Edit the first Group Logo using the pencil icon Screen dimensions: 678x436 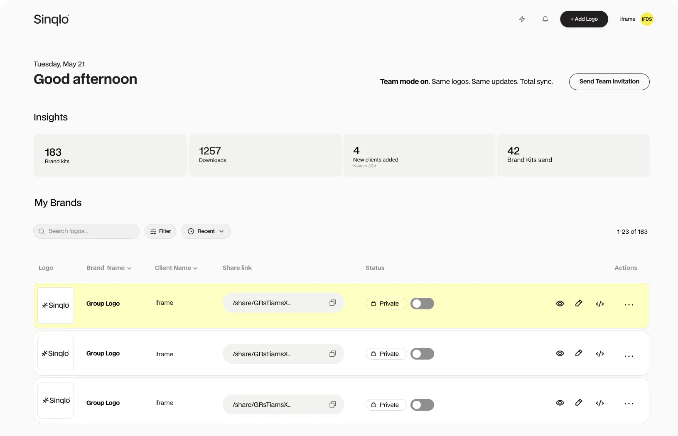pyautogui.click(x=579, y=304)
